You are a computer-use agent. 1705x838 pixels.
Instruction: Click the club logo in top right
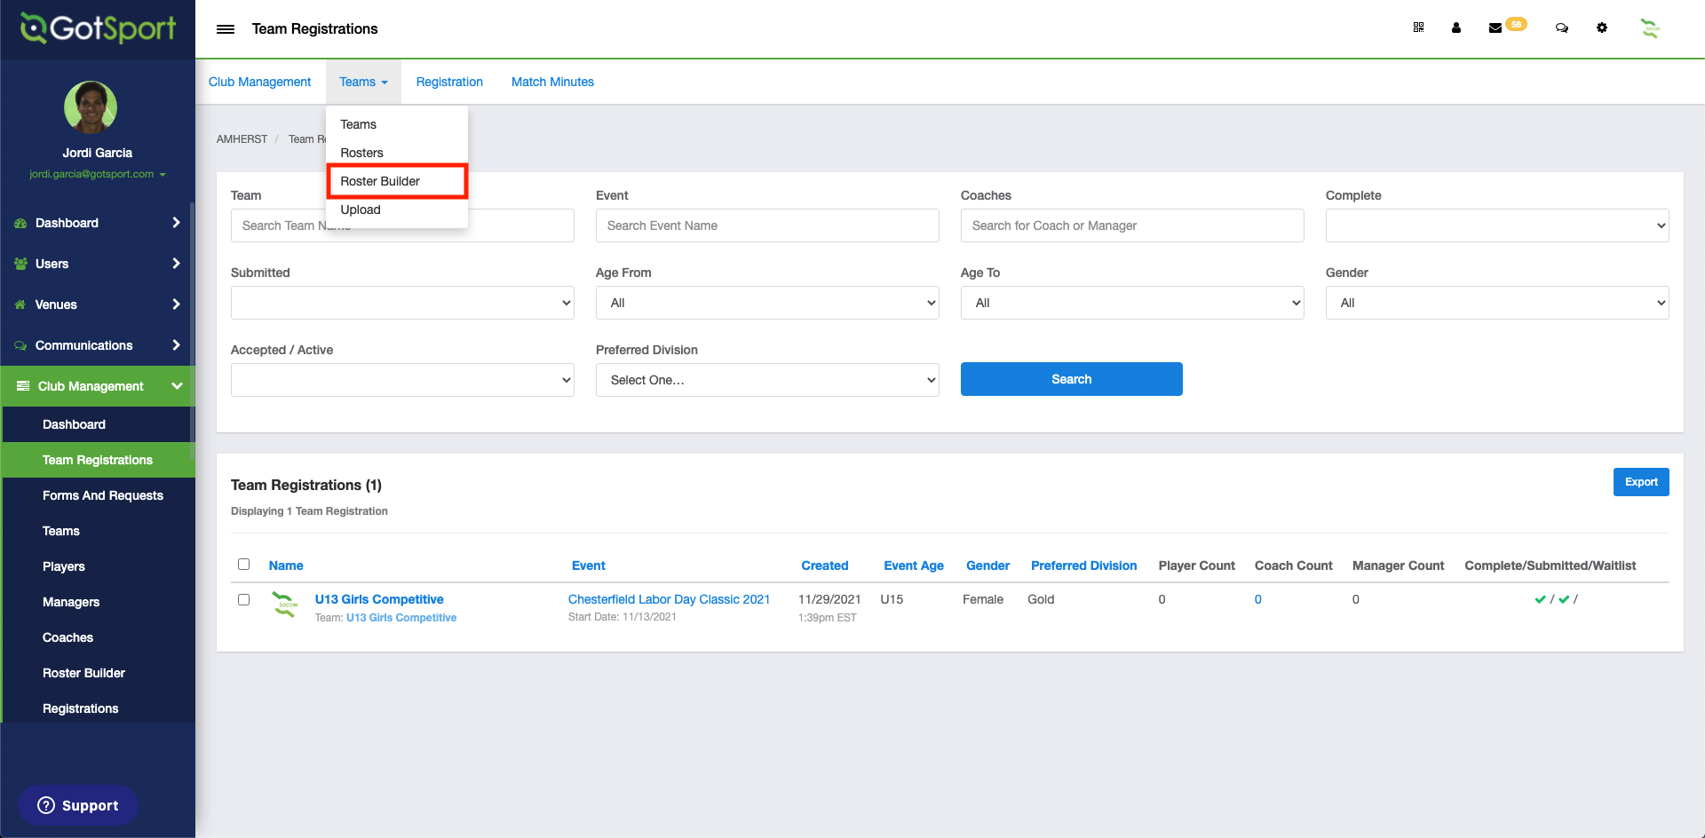1650,28
